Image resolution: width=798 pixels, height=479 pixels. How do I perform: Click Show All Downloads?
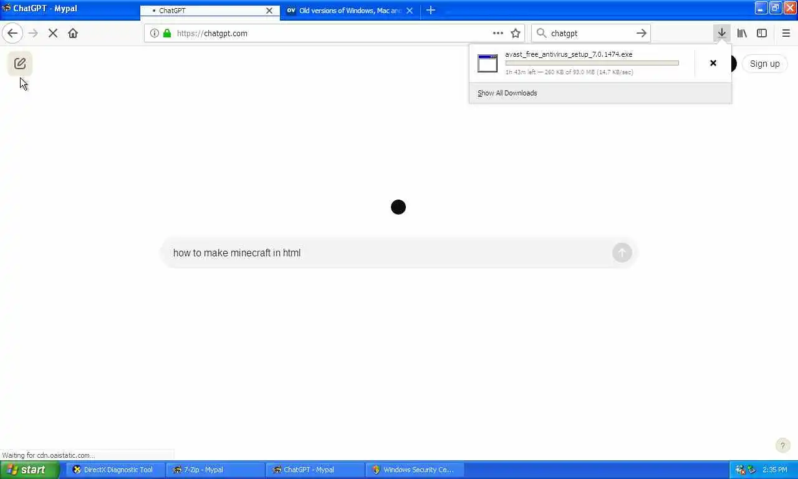click(507, 93)
